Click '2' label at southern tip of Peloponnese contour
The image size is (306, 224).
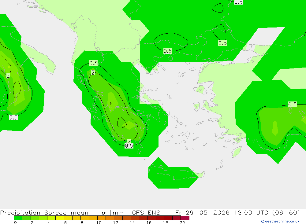click(129, 141)
